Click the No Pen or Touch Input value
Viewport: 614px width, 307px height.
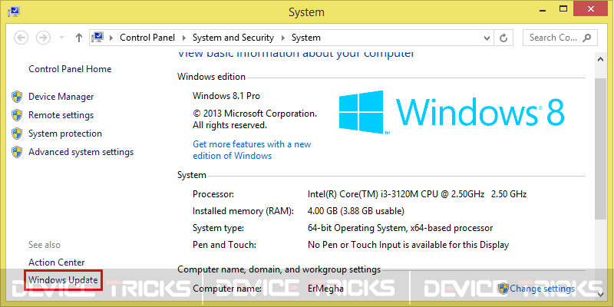tap(408, 246)
